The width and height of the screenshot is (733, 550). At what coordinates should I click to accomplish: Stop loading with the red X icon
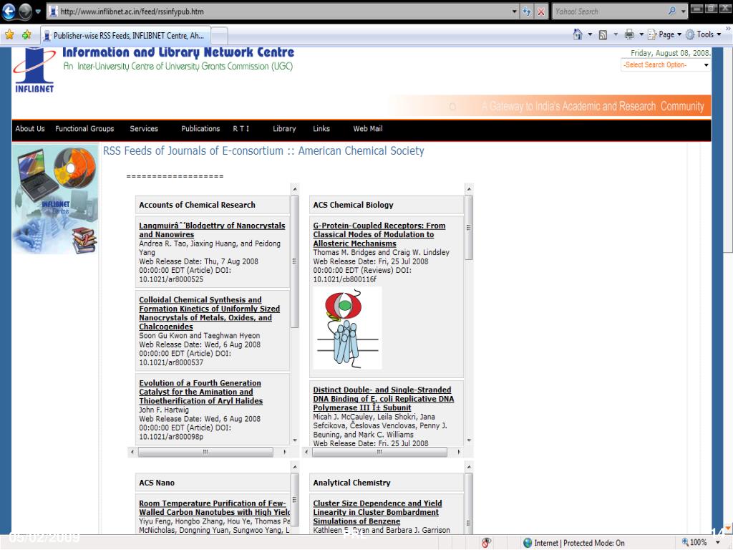541,11
